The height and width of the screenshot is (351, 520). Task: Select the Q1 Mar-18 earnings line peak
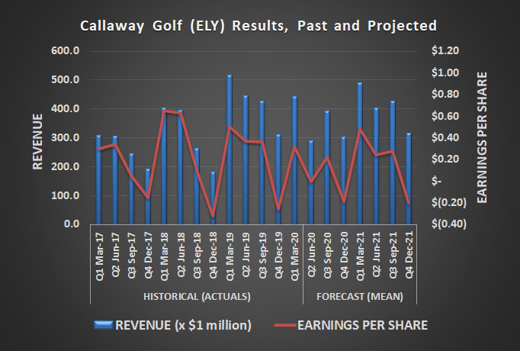click(x=164, y=111)
